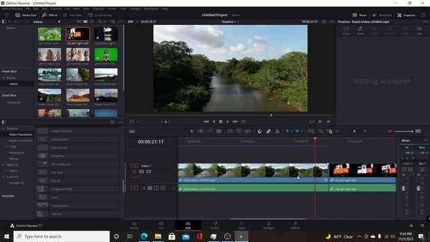Viewport: 430px width, 242px height.
Task: Choose the Dynamic Trim Mode tool
Action: coord(210,132)
